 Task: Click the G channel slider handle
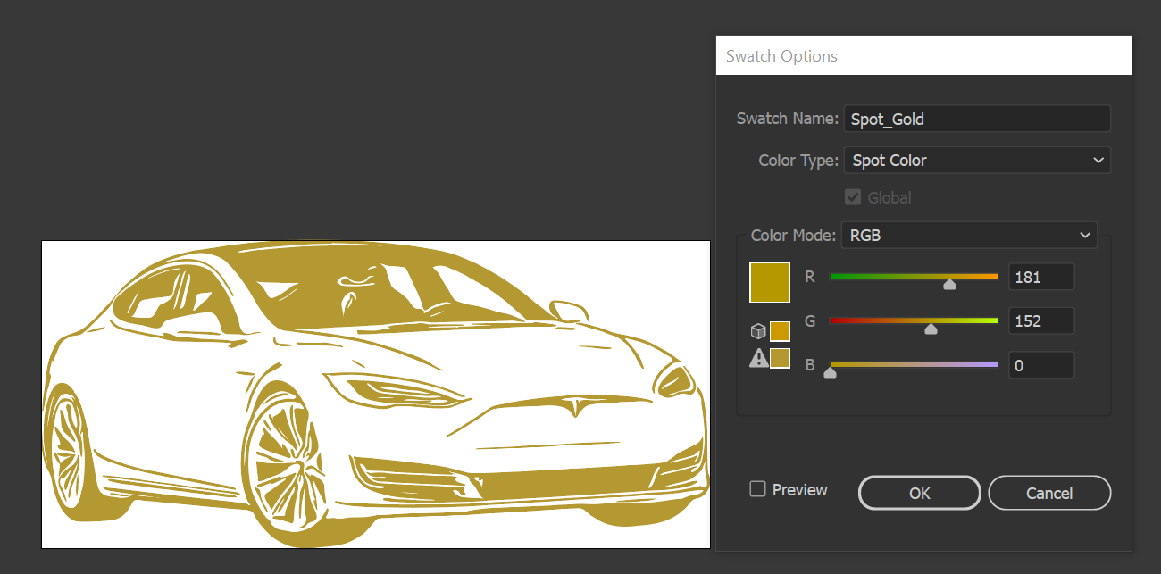[x=931, y=329]
